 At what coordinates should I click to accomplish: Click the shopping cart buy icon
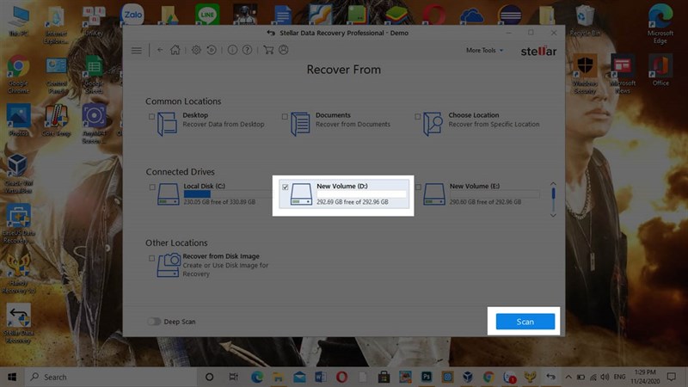coord(268,50)
